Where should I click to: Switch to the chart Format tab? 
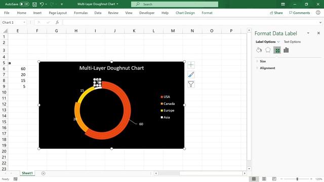coord(207,13)
